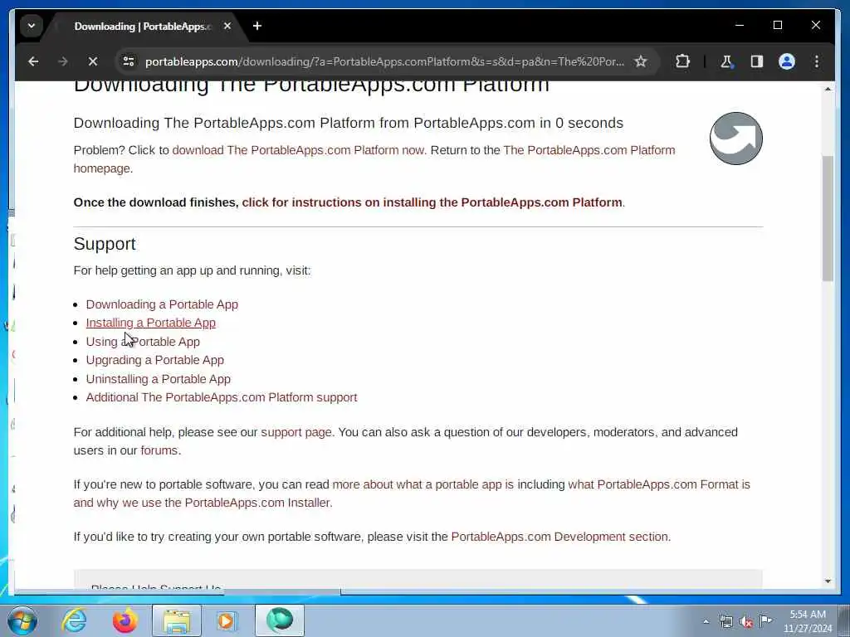Launch Firefox from the taskbar
The height and width of the screenshot is (637, 850).
click(125, 620)
